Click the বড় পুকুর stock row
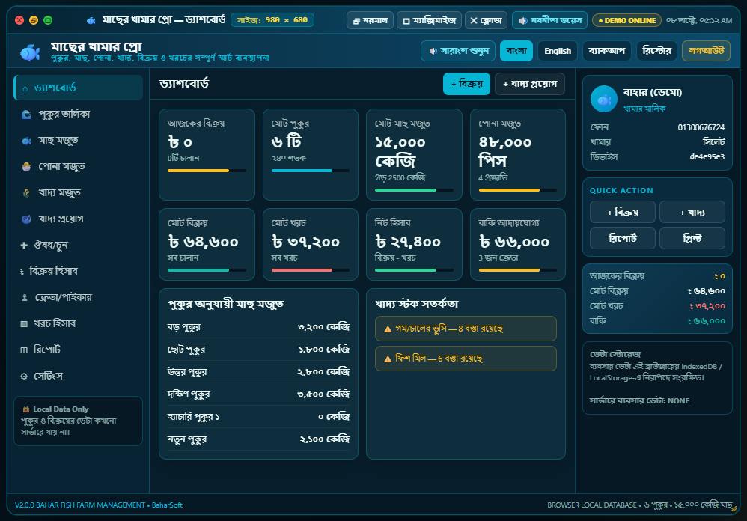Screen dimensions: 747x521 (259, 327)
